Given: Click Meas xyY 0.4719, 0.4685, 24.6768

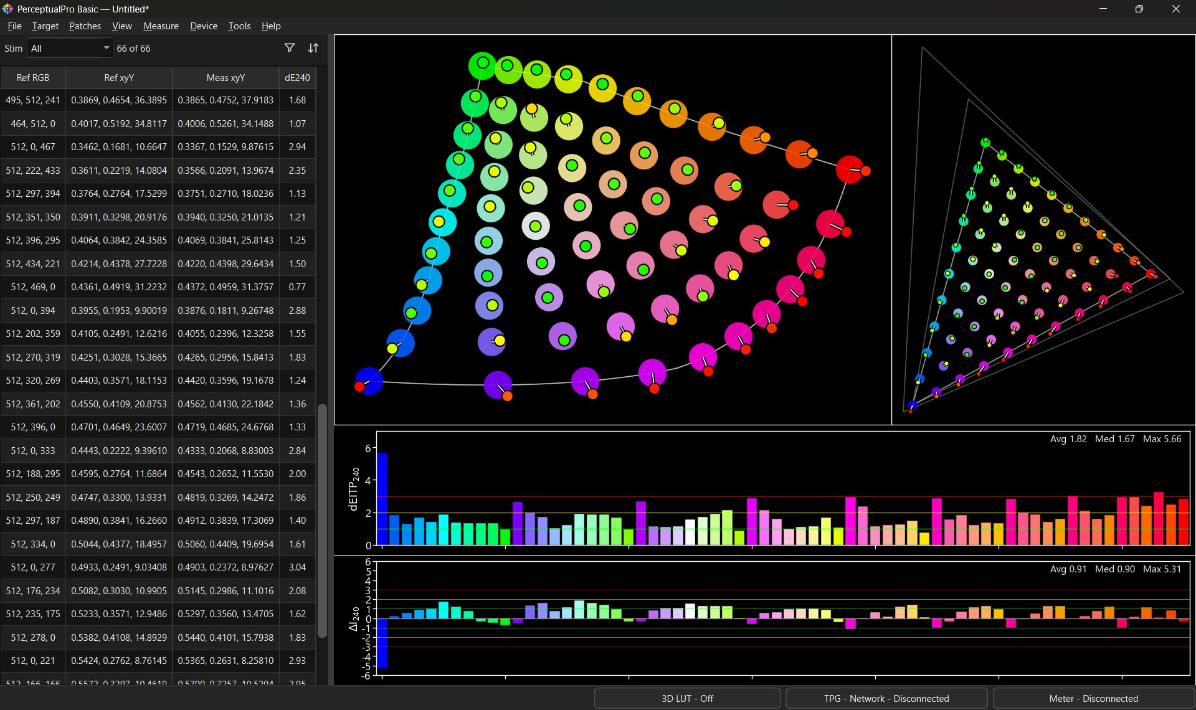Looking at the screenshot, I should click(x=225, y=427).
